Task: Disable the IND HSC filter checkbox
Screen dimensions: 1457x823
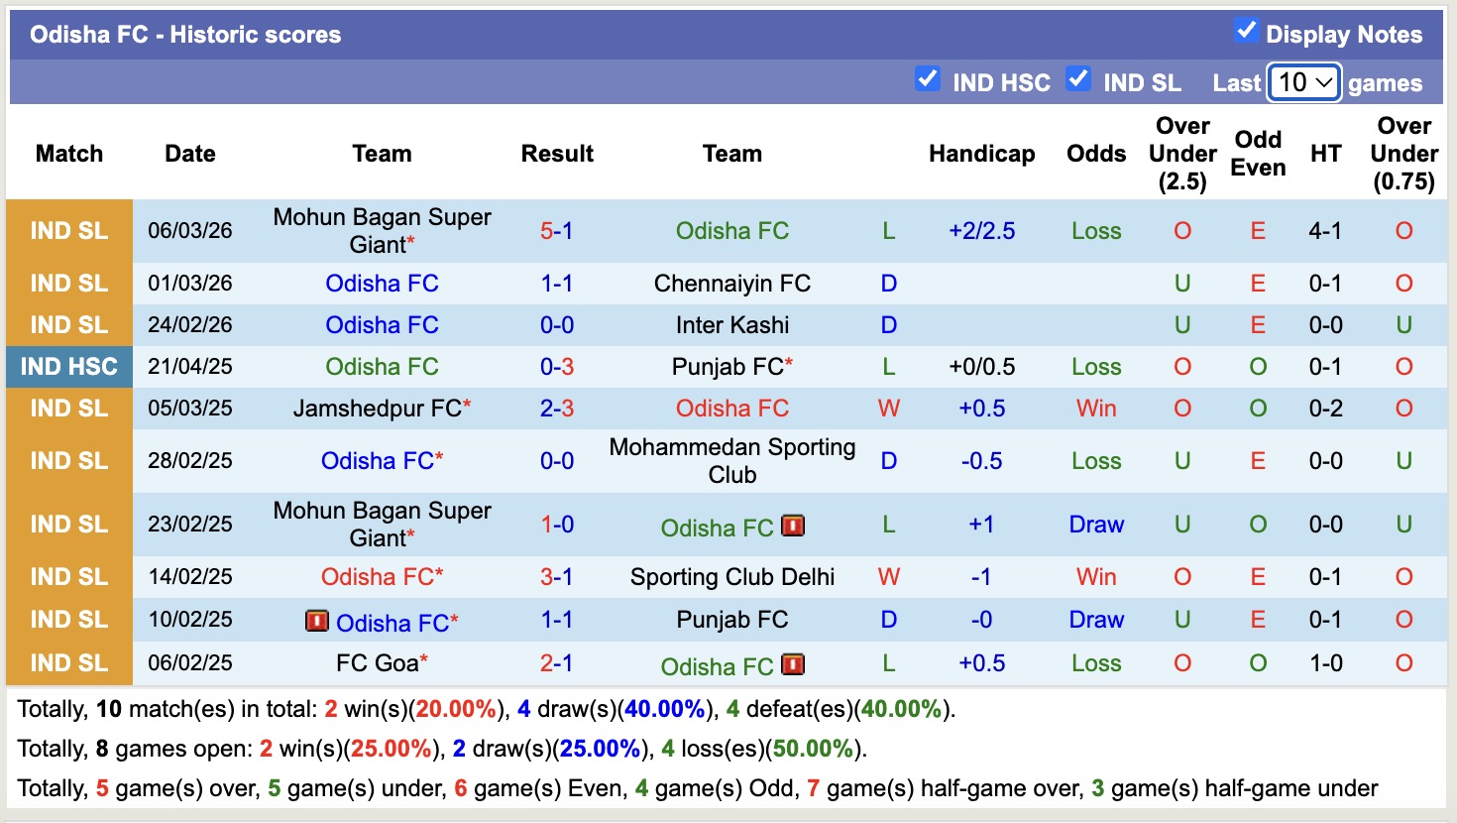Action: [x=929, y=80]
